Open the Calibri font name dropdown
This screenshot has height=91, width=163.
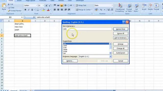pyautogui.click(x=37, y=6)
